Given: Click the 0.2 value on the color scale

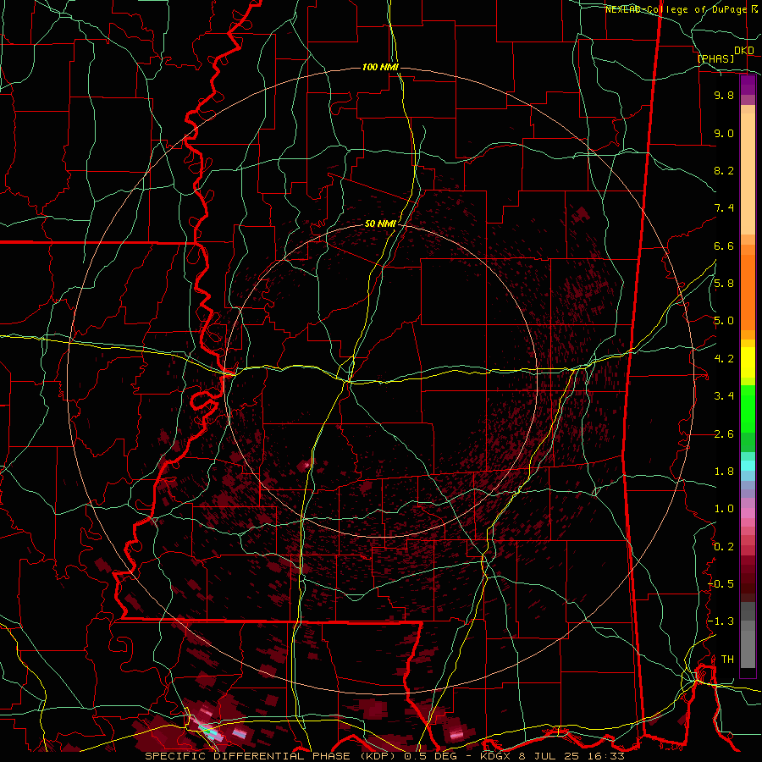Looking at the screenshot, I should tap(724, 547).
